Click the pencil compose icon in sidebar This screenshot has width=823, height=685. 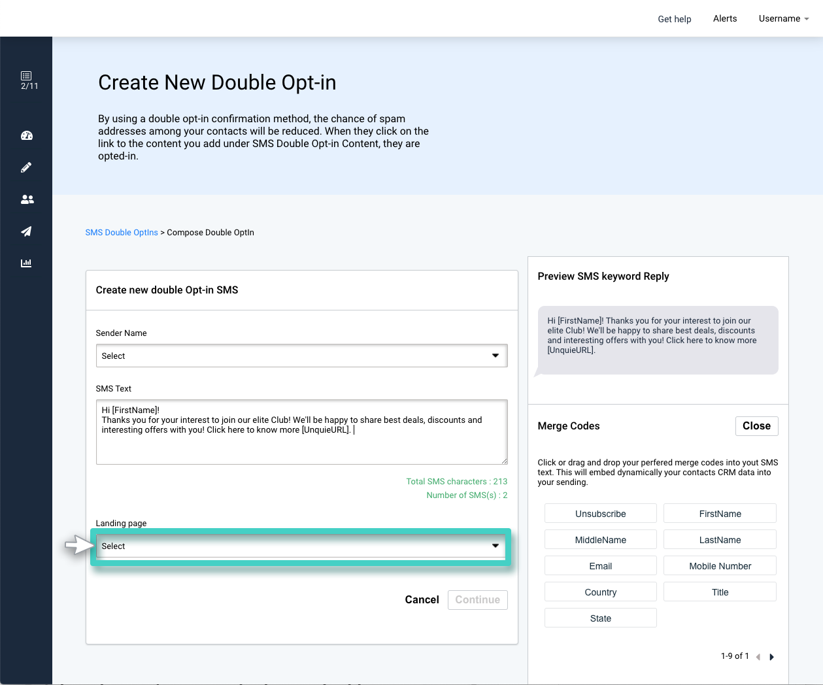tap(26, 167)
